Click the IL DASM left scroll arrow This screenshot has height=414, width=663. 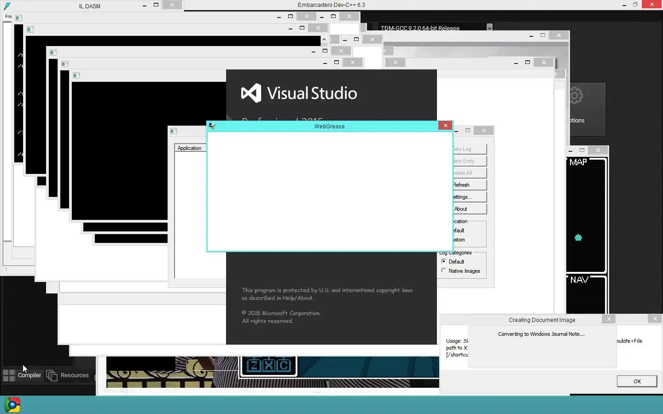click(6, 270)
